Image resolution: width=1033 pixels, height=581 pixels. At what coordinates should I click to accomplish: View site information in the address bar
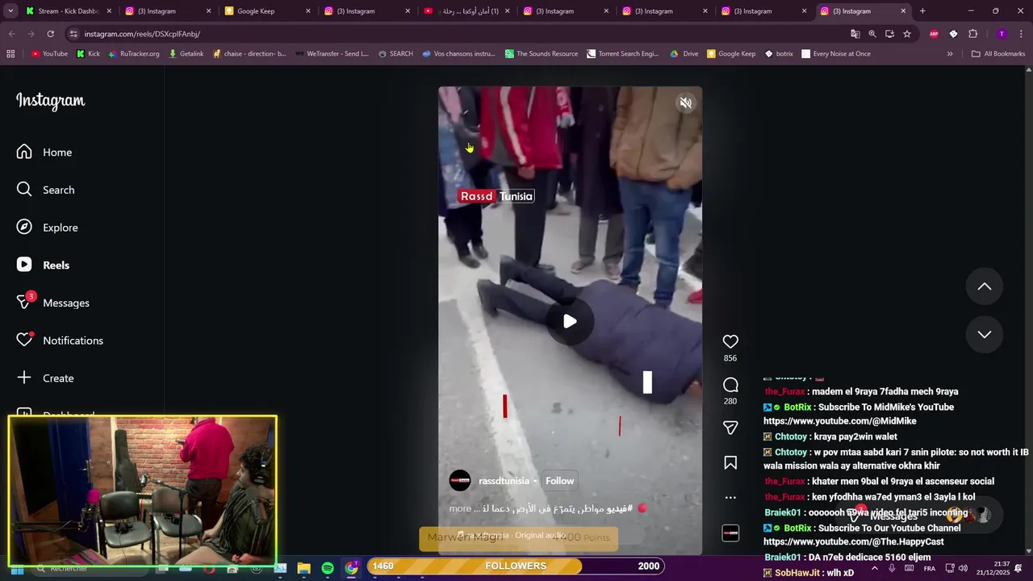click(73, 34)
